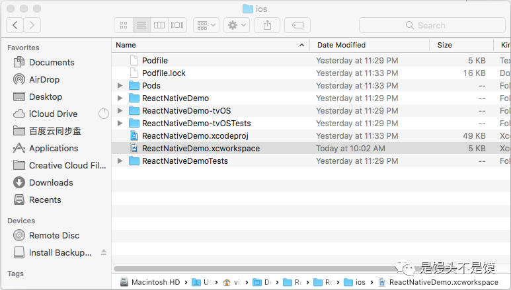The height and width of the screenshot is (290, 511).
Task: Expand the ReactNativeDemoTests folder triangle
Action: pyautogui.click(x=120, y=161)
